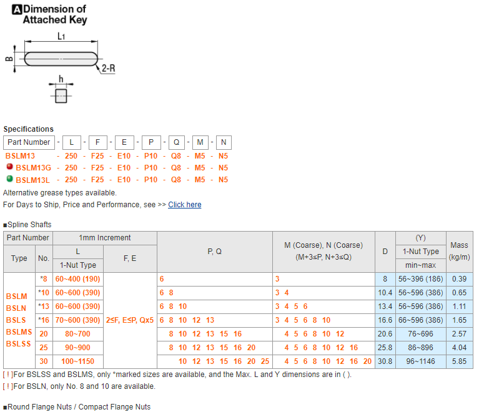The height and width of the screenshot is (412, 484).
Task: Click the D value '25.8' cell
Action: (385, 348)
